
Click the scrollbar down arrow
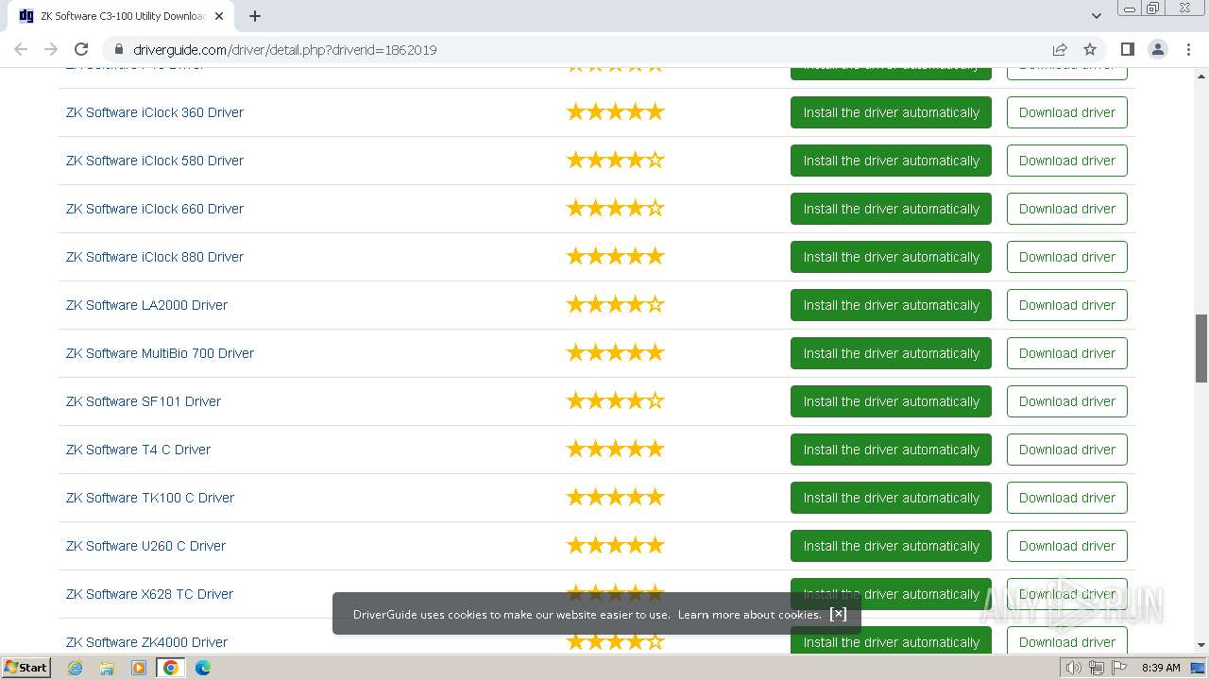[x=1201, y=645]
